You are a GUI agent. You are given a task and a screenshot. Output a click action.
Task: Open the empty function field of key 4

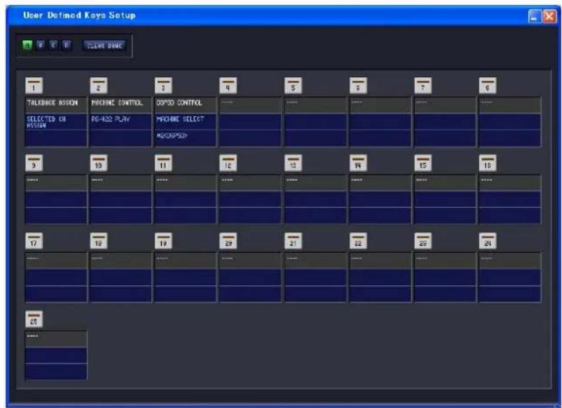[x=250, y=105]
